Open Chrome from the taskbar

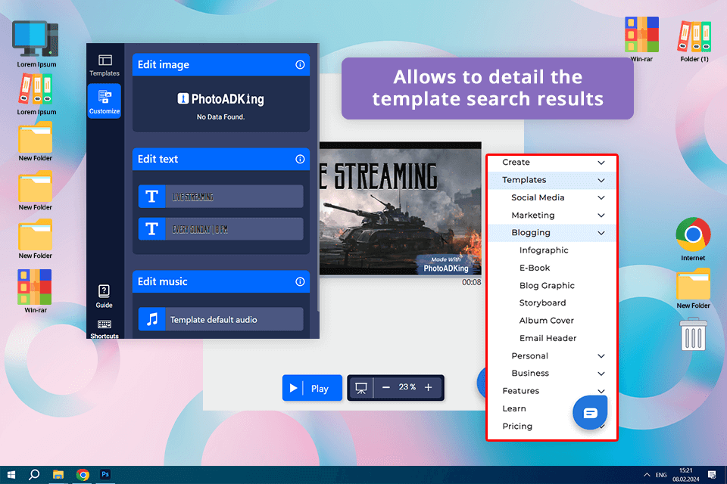tap(83, 475)
